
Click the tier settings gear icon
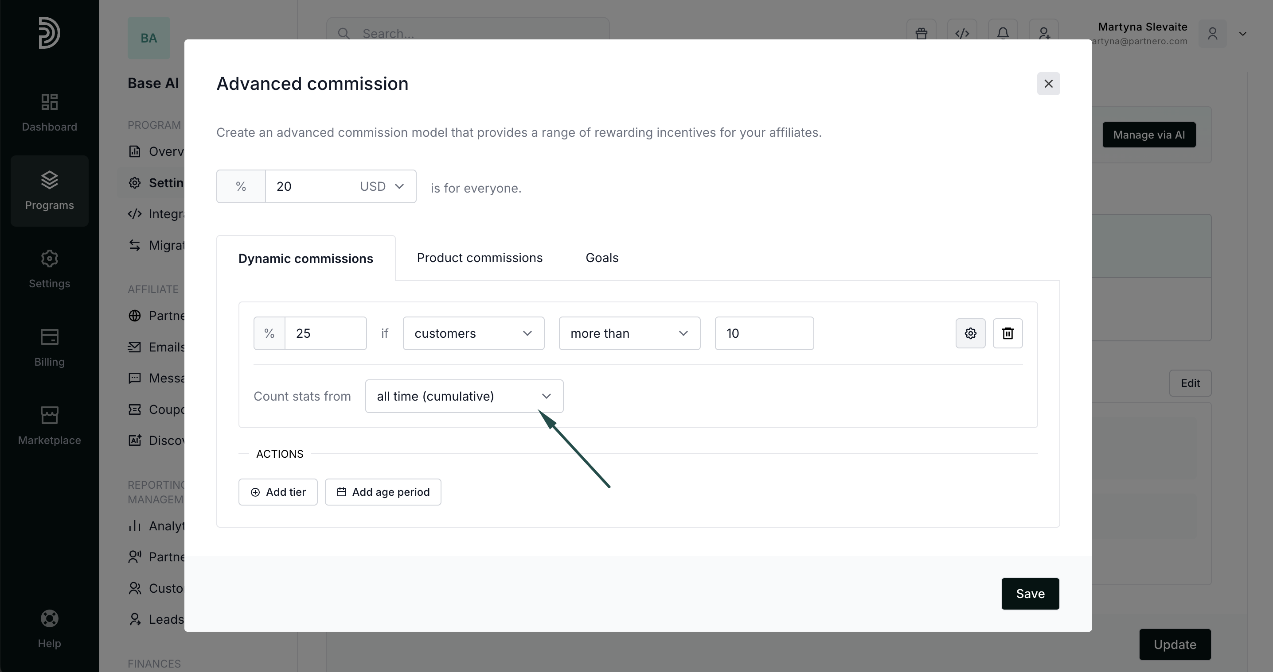click(970, 333)
